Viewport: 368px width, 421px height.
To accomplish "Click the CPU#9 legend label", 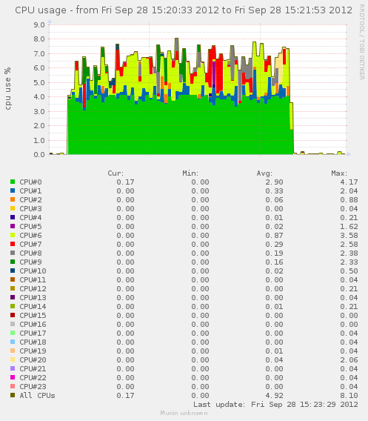I will (30, 262).
